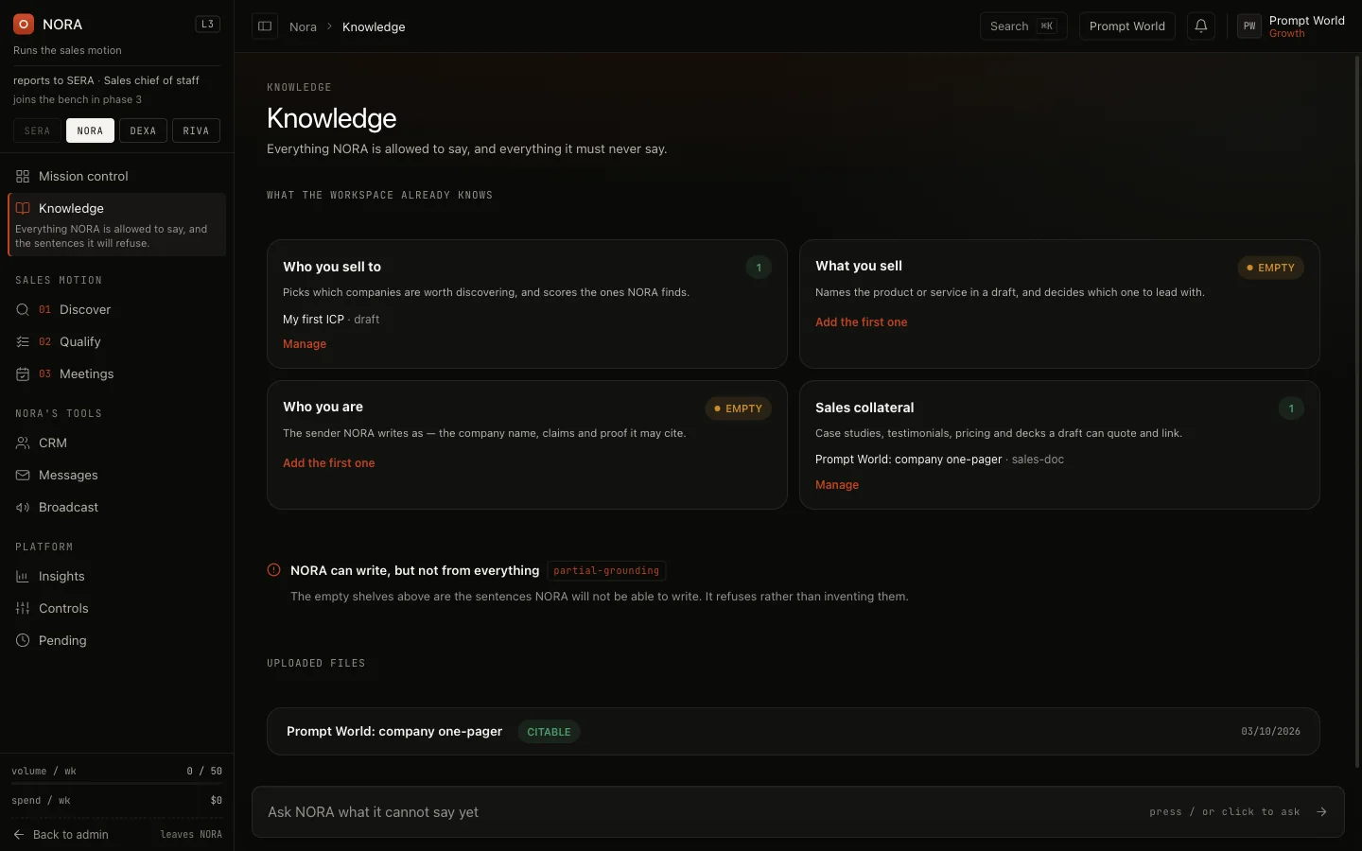Click the count badge on Sales collateral

(1291, 408)
